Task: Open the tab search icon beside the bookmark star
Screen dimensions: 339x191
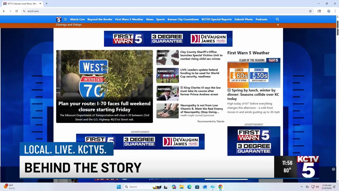Action: point(319,11)
